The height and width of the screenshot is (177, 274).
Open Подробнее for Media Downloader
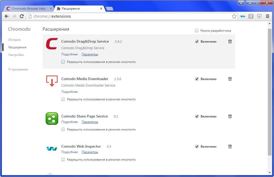[x=69, y=92]
